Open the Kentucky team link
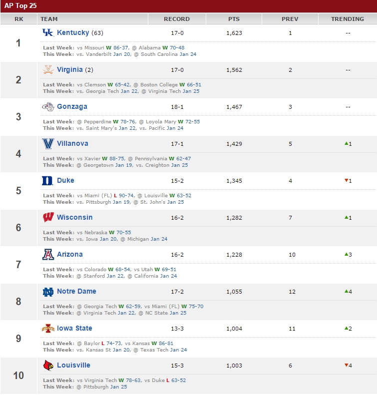 coord(73,33)
